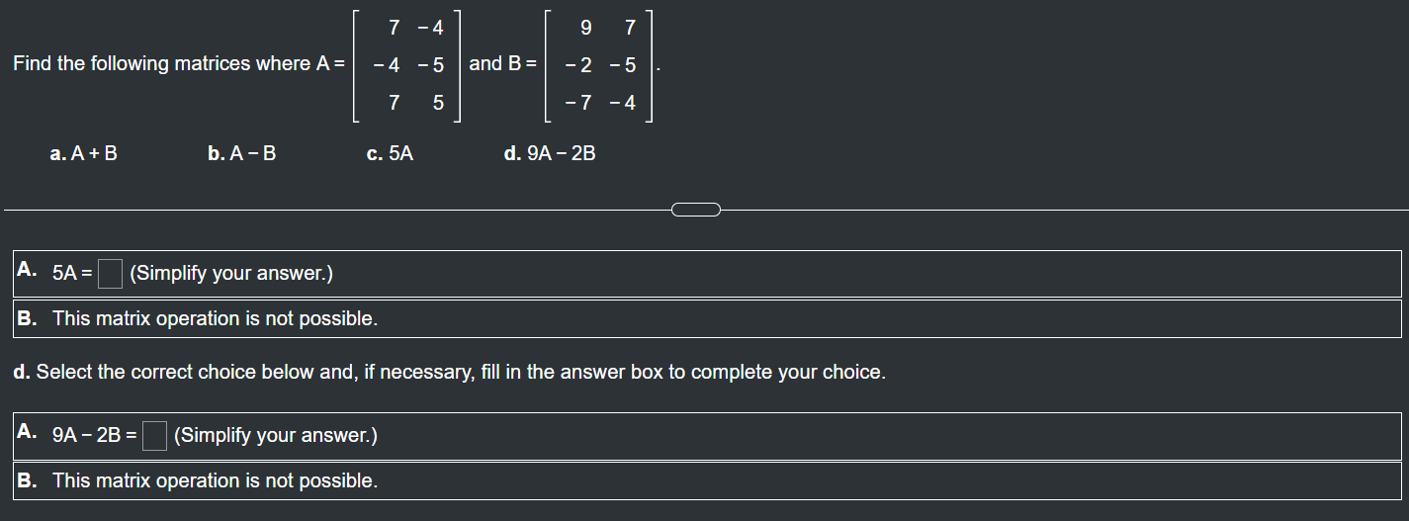Click the matrix B definition
This screenshot has height=521, width=1409.
(599, 65)
